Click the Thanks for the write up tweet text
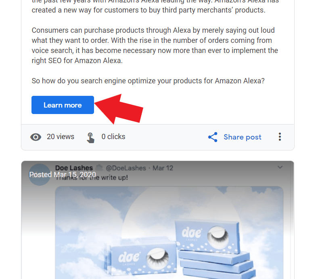Screen dimensions: 320x279 click(x=92, y=178)
